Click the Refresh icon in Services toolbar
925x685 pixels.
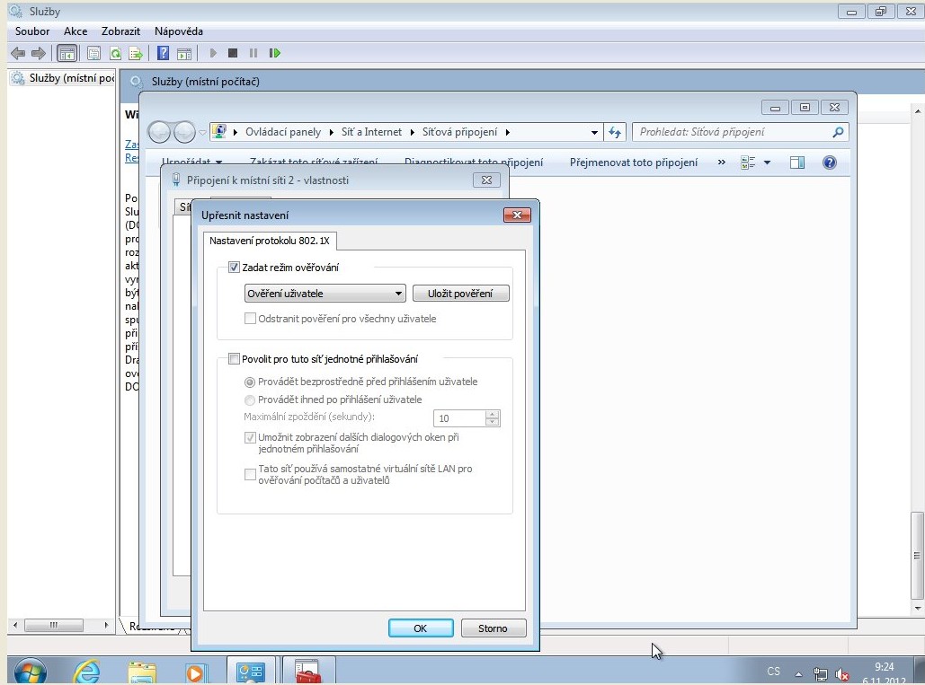pyautogui.click(x=115, y=53)
